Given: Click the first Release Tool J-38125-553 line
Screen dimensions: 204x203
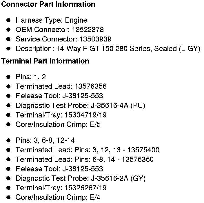Looking at the screenshot, I should pos(59,96).
